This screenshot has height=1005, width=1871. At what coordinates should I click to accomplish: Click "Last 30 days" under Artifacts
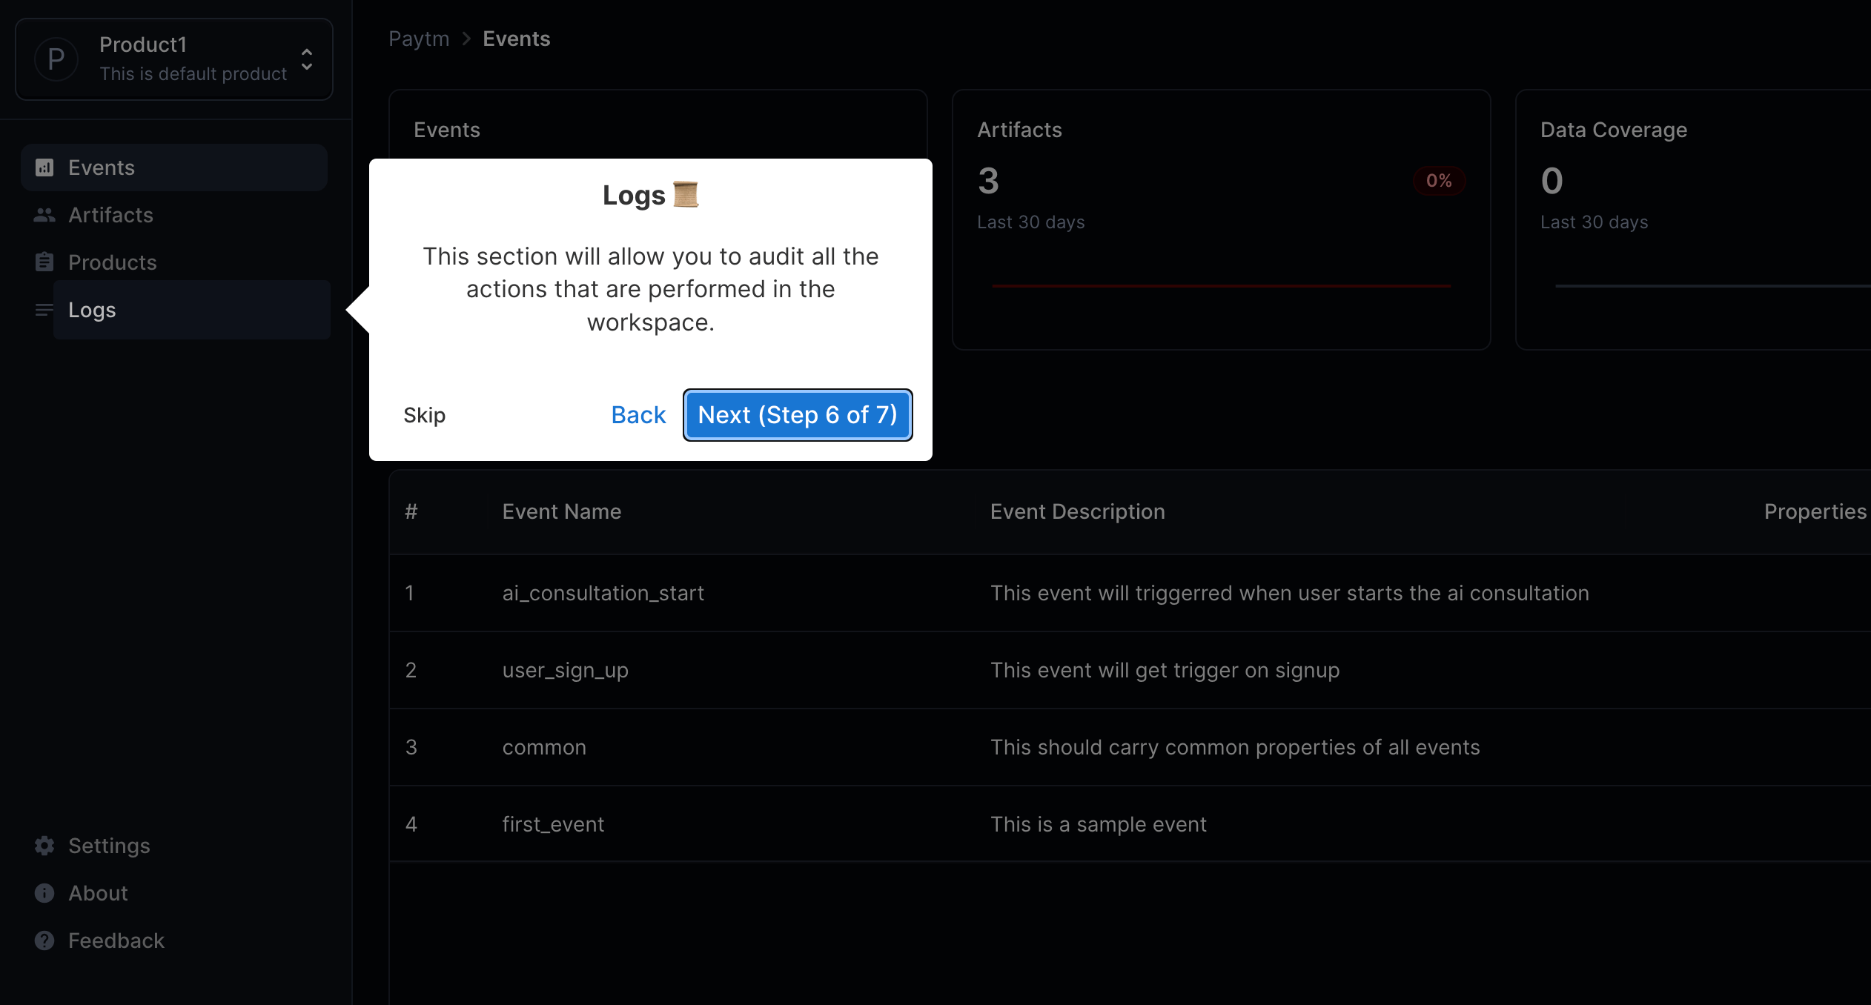[x=1031, y=222]
